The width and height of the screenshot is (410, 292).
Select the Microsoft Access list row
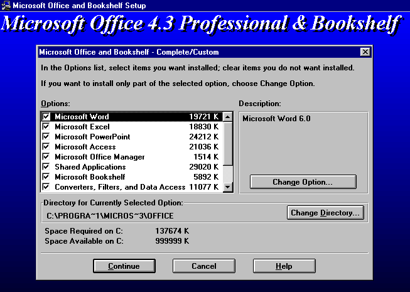pos(132,147)
